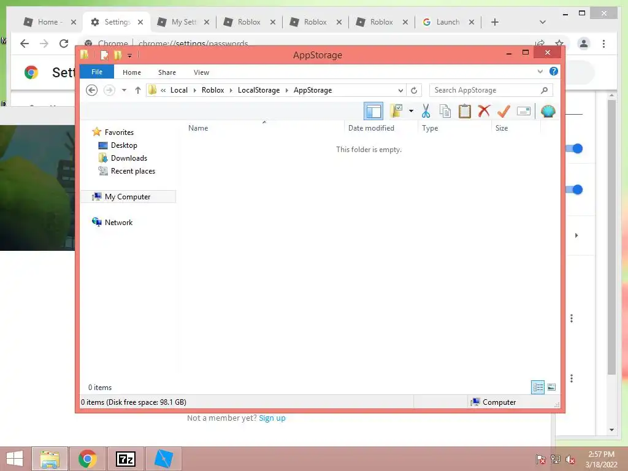Switch to details view icon
This screenshot has width=628, height=471.
(x=538, y=388)
